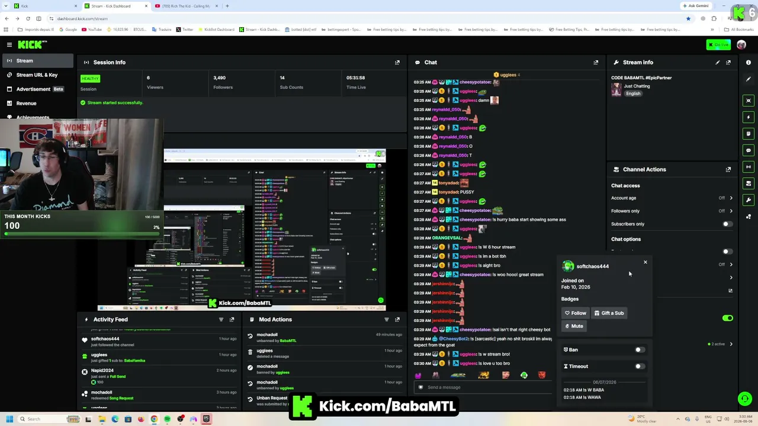Screen dimensions: 758x426
Task: Open the info icon in the right sidebar
Action: [749, 62]
